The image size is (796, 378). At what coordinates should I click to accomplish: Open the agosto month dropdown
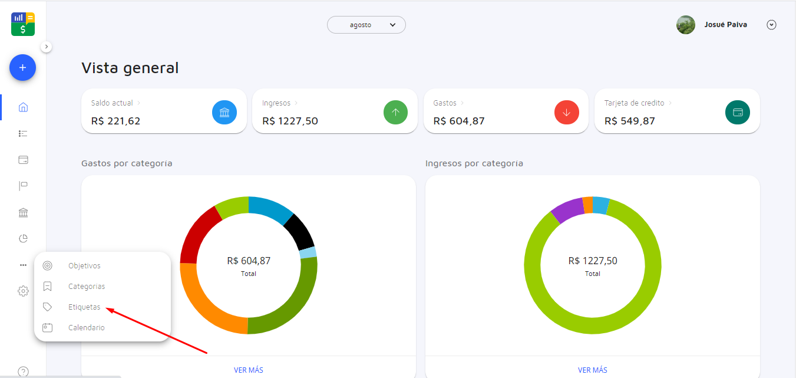click(366, 25)
